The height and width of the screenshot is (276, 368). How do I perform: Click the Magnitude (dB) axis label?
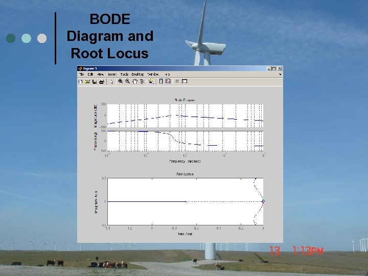point(96,116)
